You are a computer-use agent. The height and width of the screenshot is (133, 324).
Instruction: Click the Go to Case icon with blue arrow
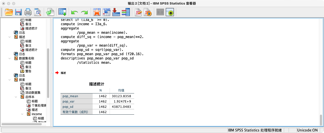[107, 12]
